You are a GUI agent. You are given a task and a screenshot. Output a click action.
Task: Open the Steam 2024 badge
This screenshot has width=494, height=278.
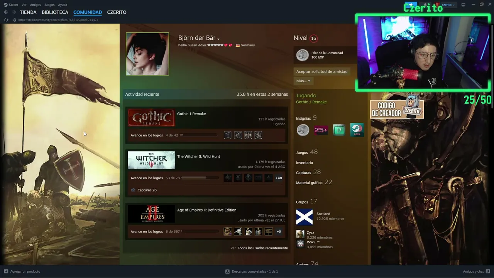click(357, 130)
